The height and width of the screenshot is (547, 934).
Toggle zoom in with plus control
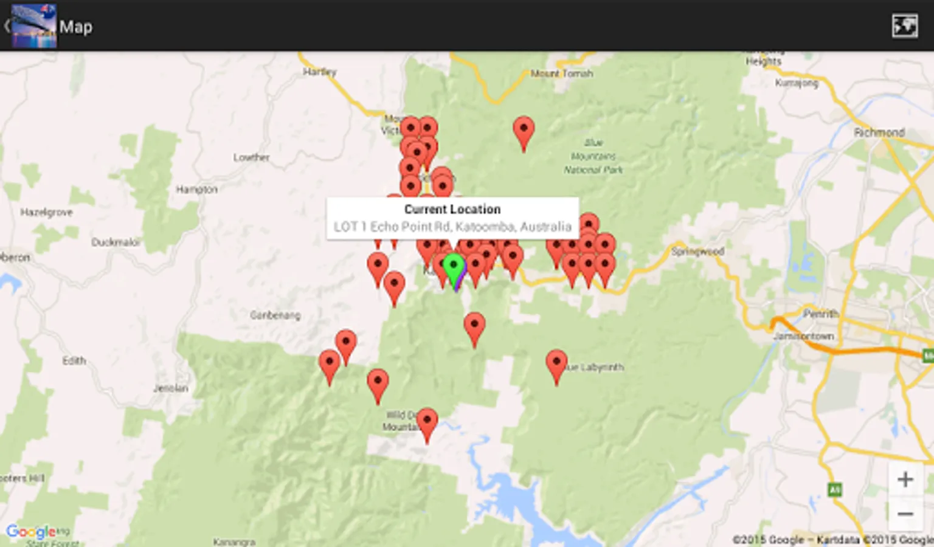pyautogui.click(x=904, y=480)
